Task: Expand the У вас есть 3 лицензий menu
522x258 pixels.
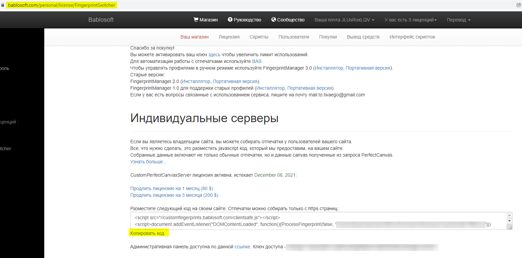Action: click(410, 20)
